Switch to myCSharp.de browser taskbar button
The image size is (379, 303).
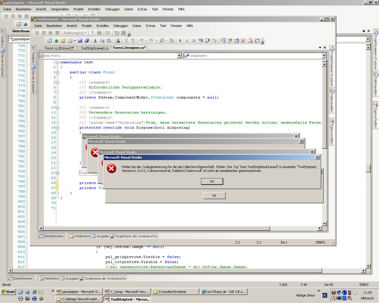point(224,292)
